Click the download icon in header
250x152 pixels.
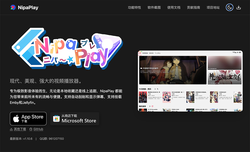(238, 7)
